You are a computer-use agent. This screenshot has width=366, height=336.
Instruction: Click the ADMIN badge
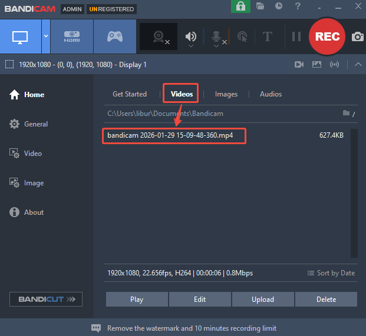[72, 9]
